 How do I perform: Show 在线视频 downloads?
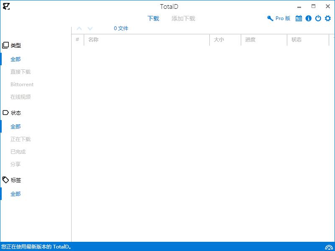pos(21,97)
